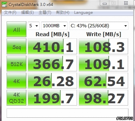Run all benchmarks with the All button
Screen dimensions: 135x121
coord(16,29)
